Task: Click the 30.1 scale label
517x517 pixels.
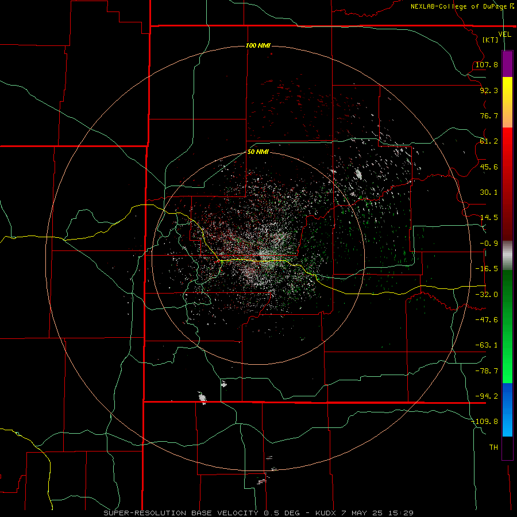Action: 489,192
